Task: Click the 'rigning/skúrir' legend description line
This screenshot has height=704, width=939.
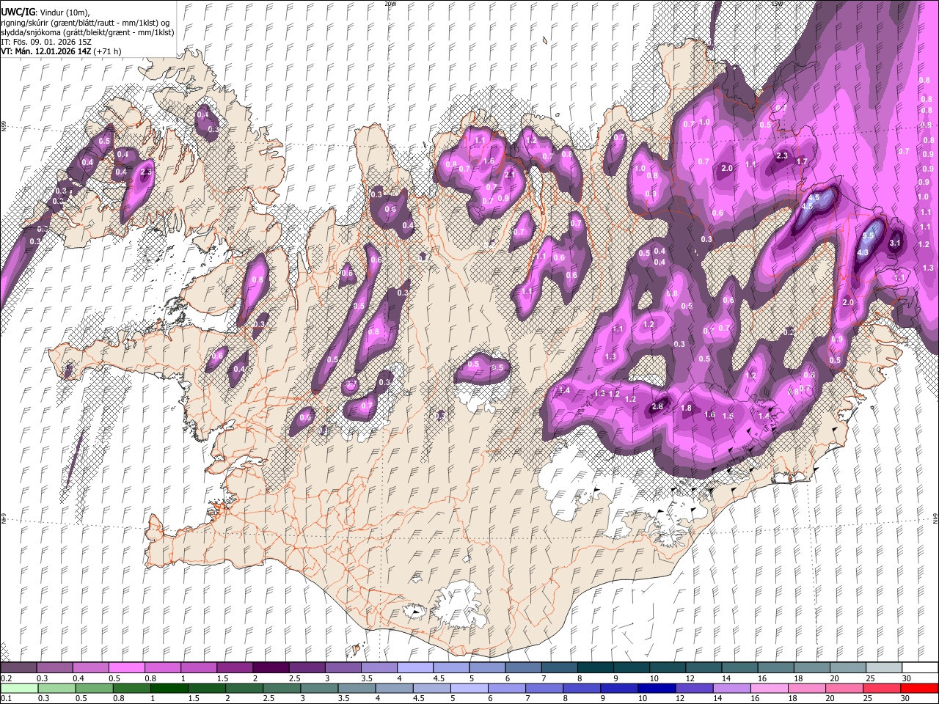Action: click(87, 23)
